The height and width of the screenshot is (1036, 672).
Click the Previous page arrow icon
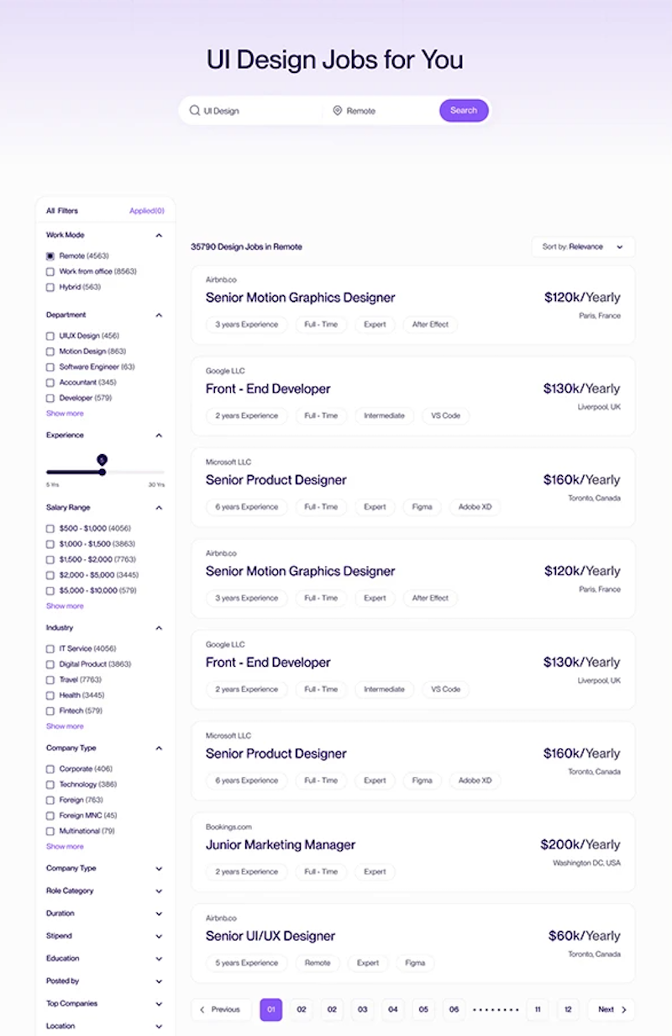(x=202, y=1009)
